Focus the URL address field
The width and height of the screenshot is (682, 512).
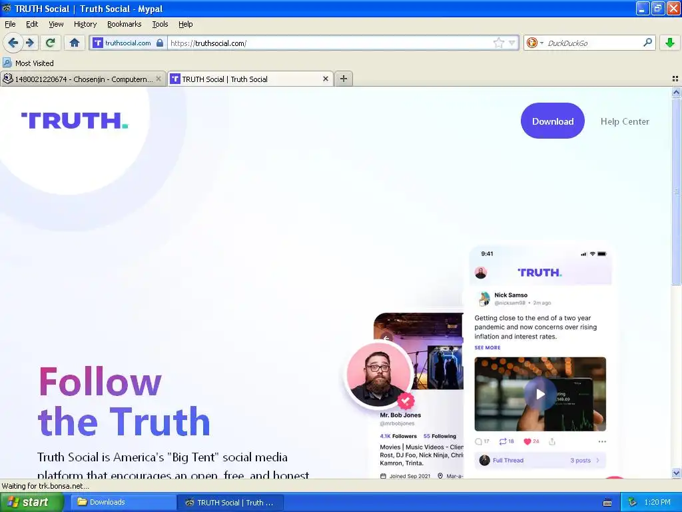point(330,43)
